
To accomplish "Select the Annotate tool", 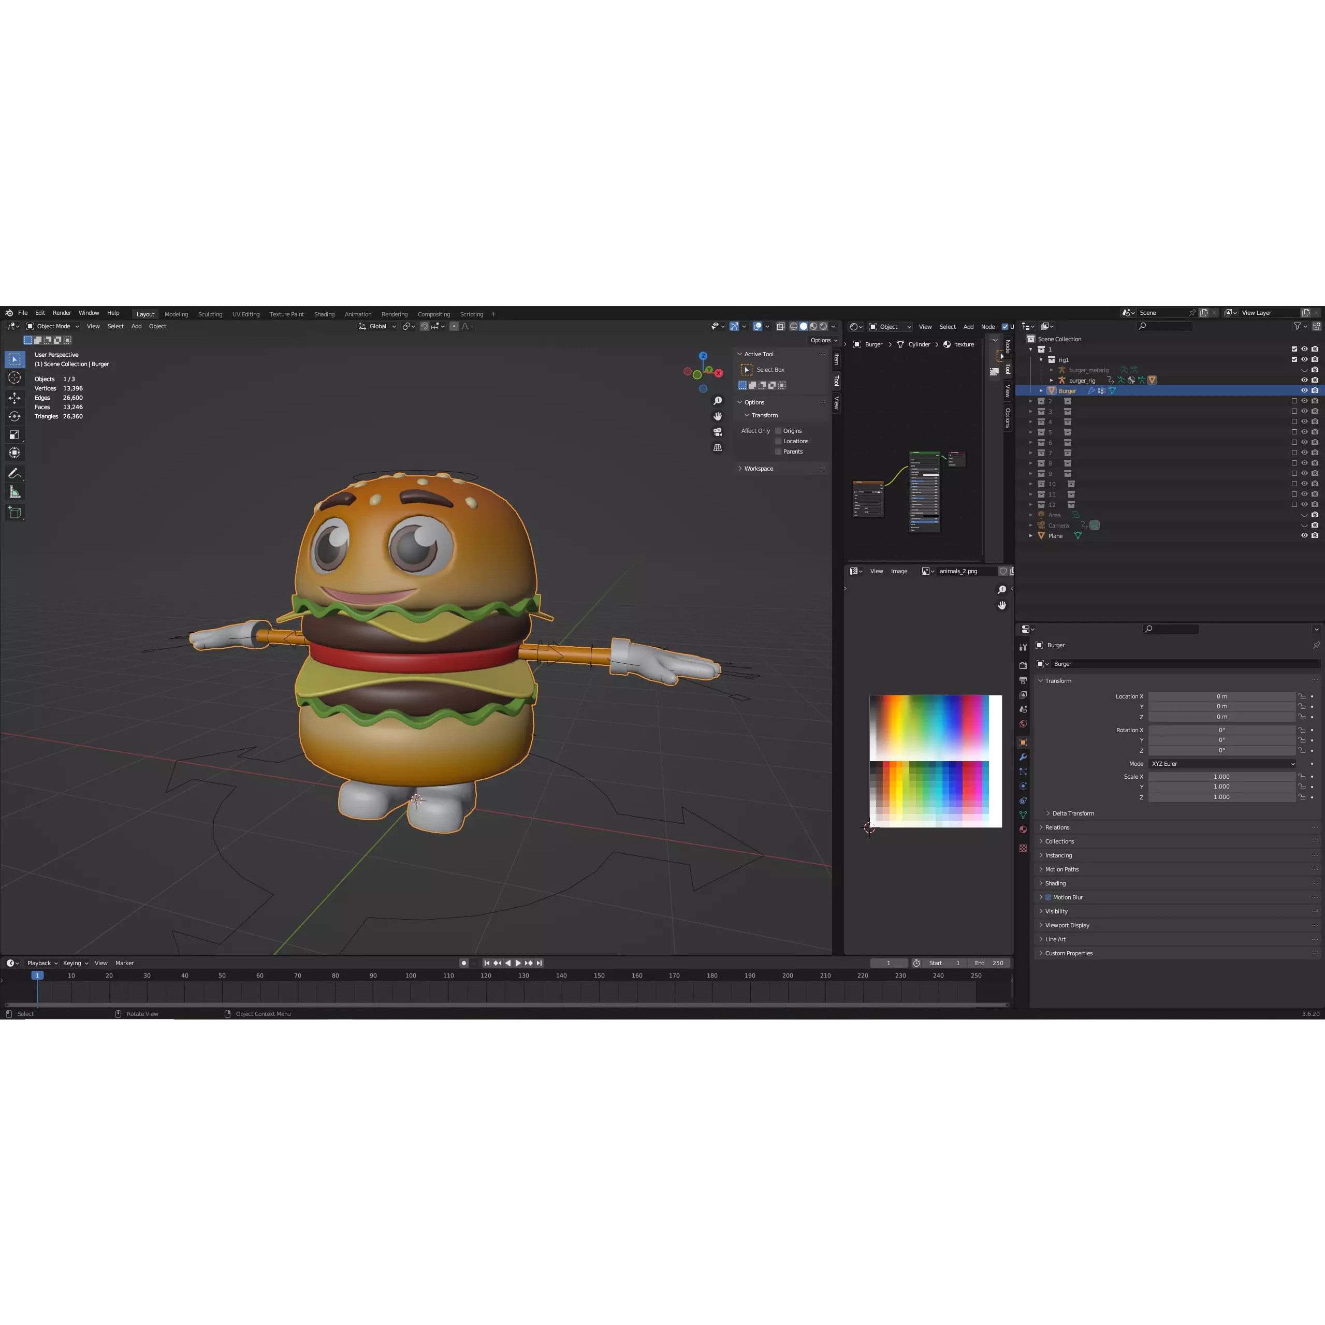I will point(14,473).
